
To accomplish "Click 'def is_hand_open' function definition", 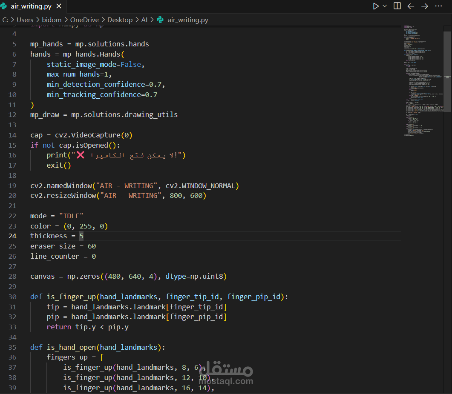I will (98, 348).
